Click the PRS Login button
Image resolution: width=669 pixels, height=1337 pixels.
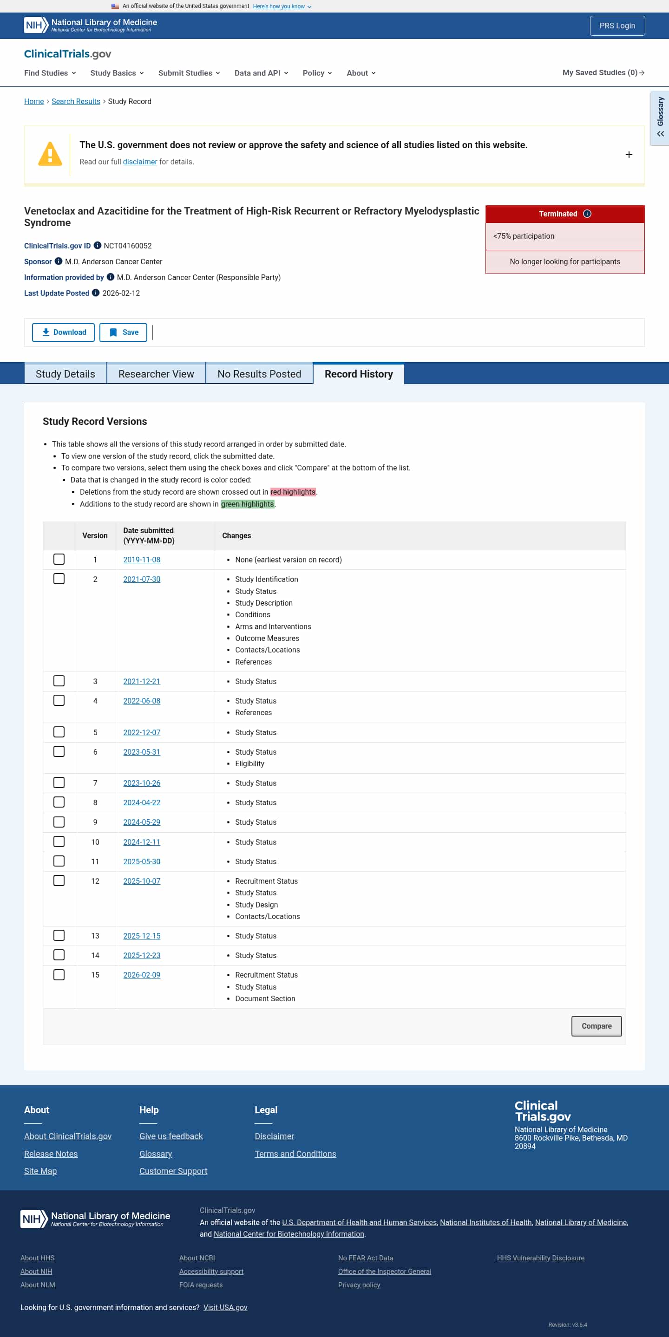tap(617, 26)
